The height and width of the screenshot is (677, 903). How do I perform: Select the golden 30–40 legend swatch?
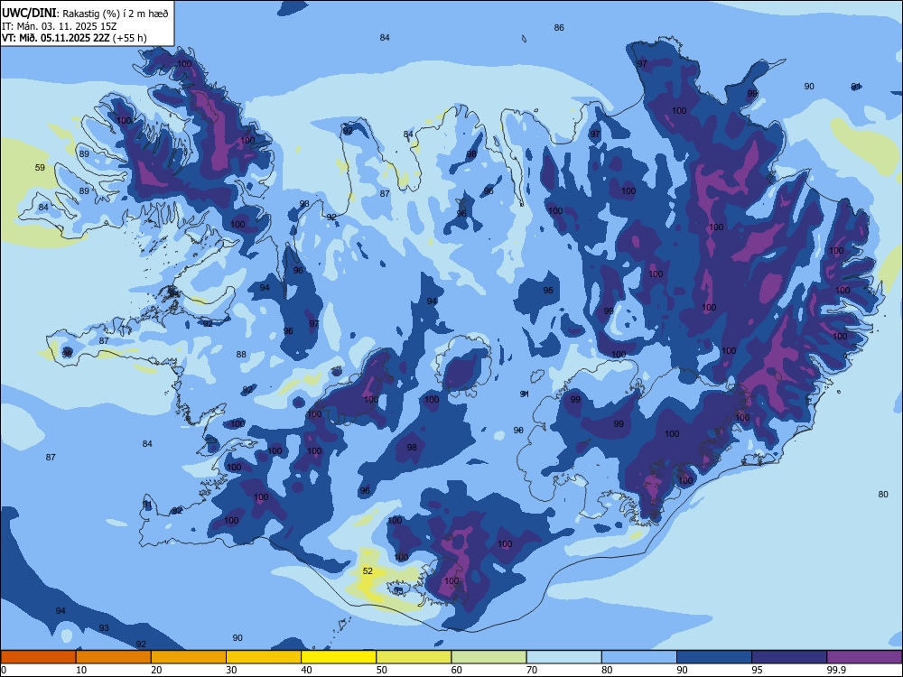[264, 657]
